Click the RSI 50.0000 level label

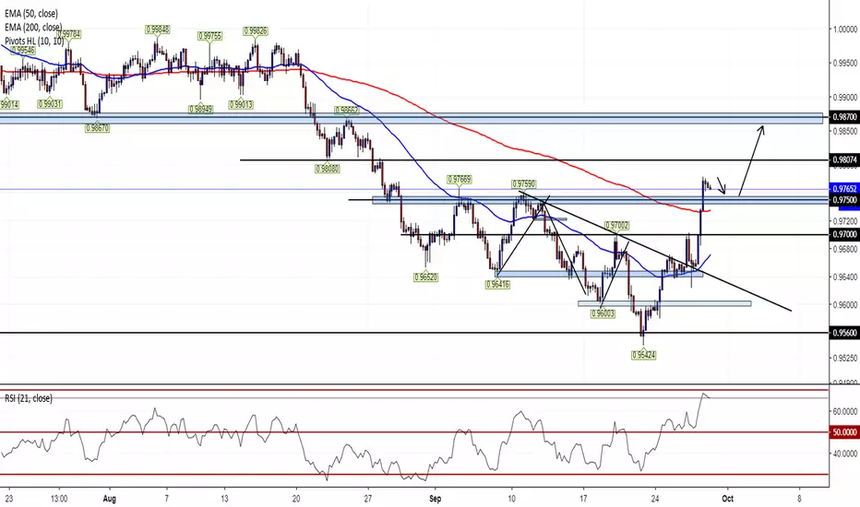click(x=844, y=432)
